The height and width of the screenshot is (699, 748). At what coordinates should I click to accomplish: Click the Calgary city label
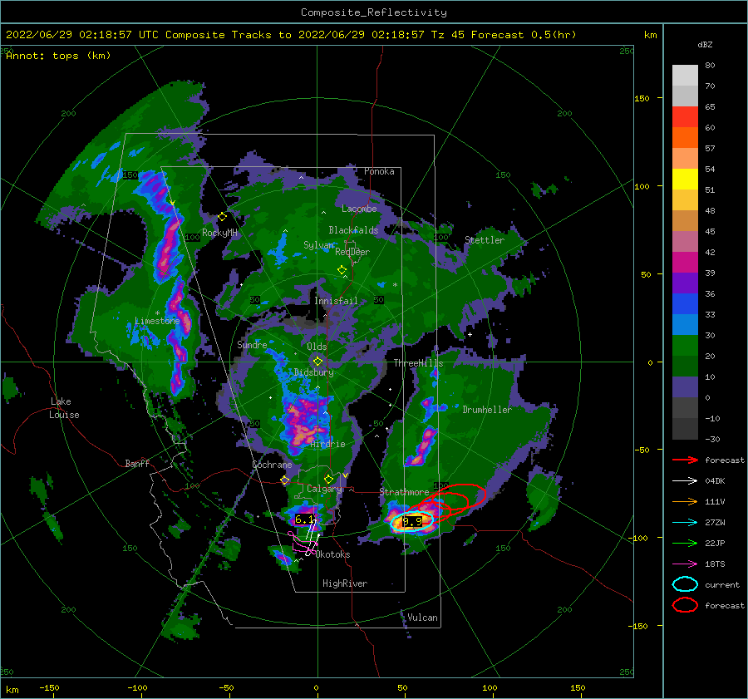324,489
